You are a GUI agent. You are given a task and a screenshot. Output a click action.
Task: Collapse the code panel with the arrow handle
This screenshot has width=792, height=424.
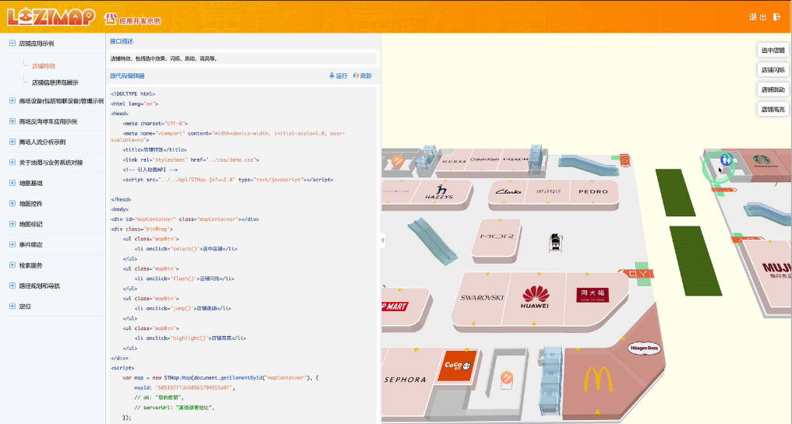383,240
